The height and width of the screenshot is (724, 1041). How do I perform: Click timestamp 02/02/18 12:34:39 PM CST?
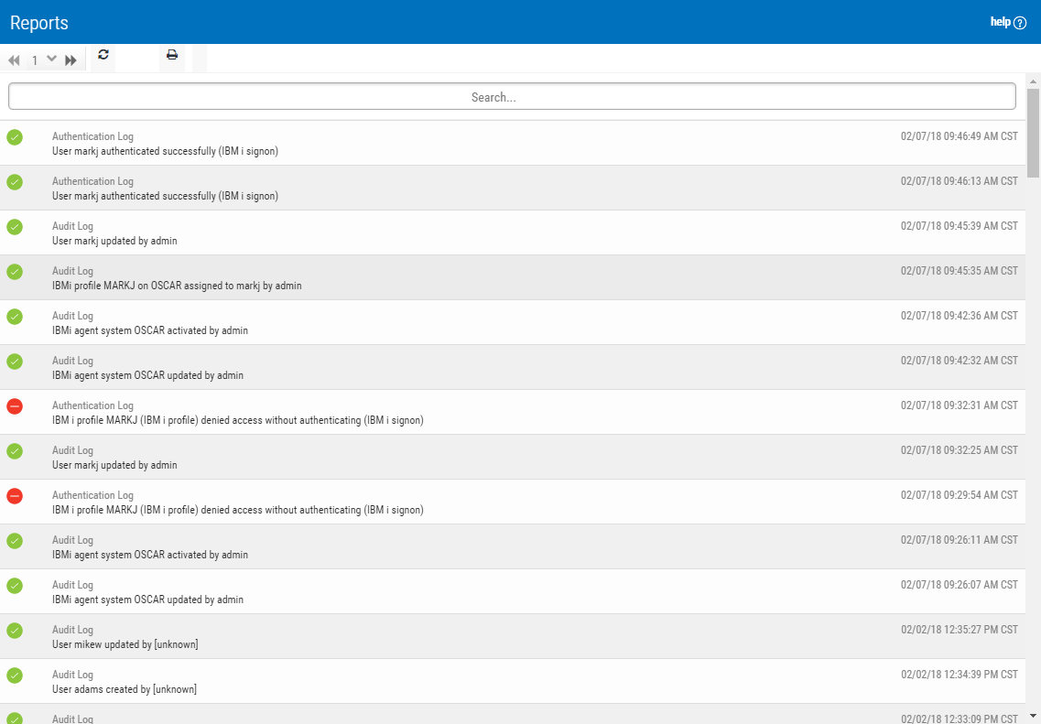960,675
